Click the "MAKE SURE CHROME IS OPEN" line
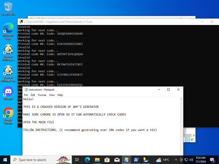The image size is (219, 164). click(74, 115)
